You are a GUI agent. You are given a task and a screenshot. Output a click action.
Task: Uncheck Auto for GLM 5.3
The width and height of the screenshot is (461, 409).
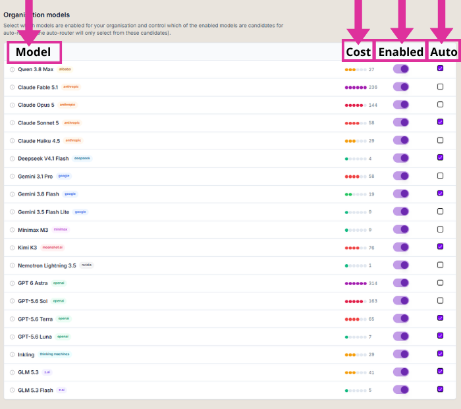click(440, 371)
